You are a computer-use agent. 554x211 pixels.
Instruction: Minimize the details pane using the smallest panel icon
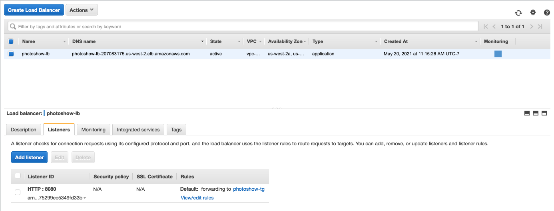[x=527, y=113]
